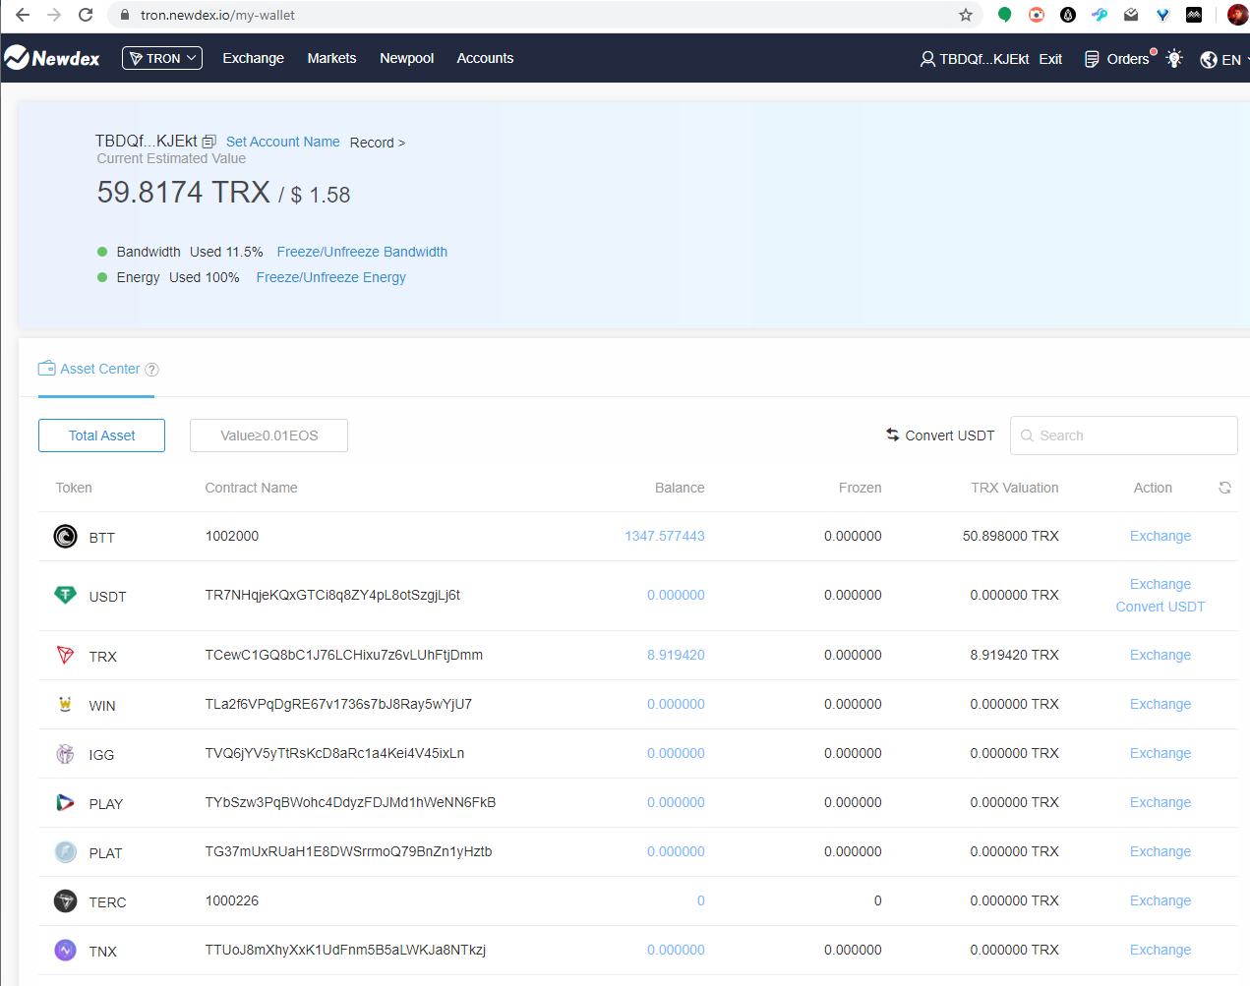The height and width of the screenshot is (986, 1250).
Task: Toggle the light bulb theme switch
Action: tap(1174, 59)
